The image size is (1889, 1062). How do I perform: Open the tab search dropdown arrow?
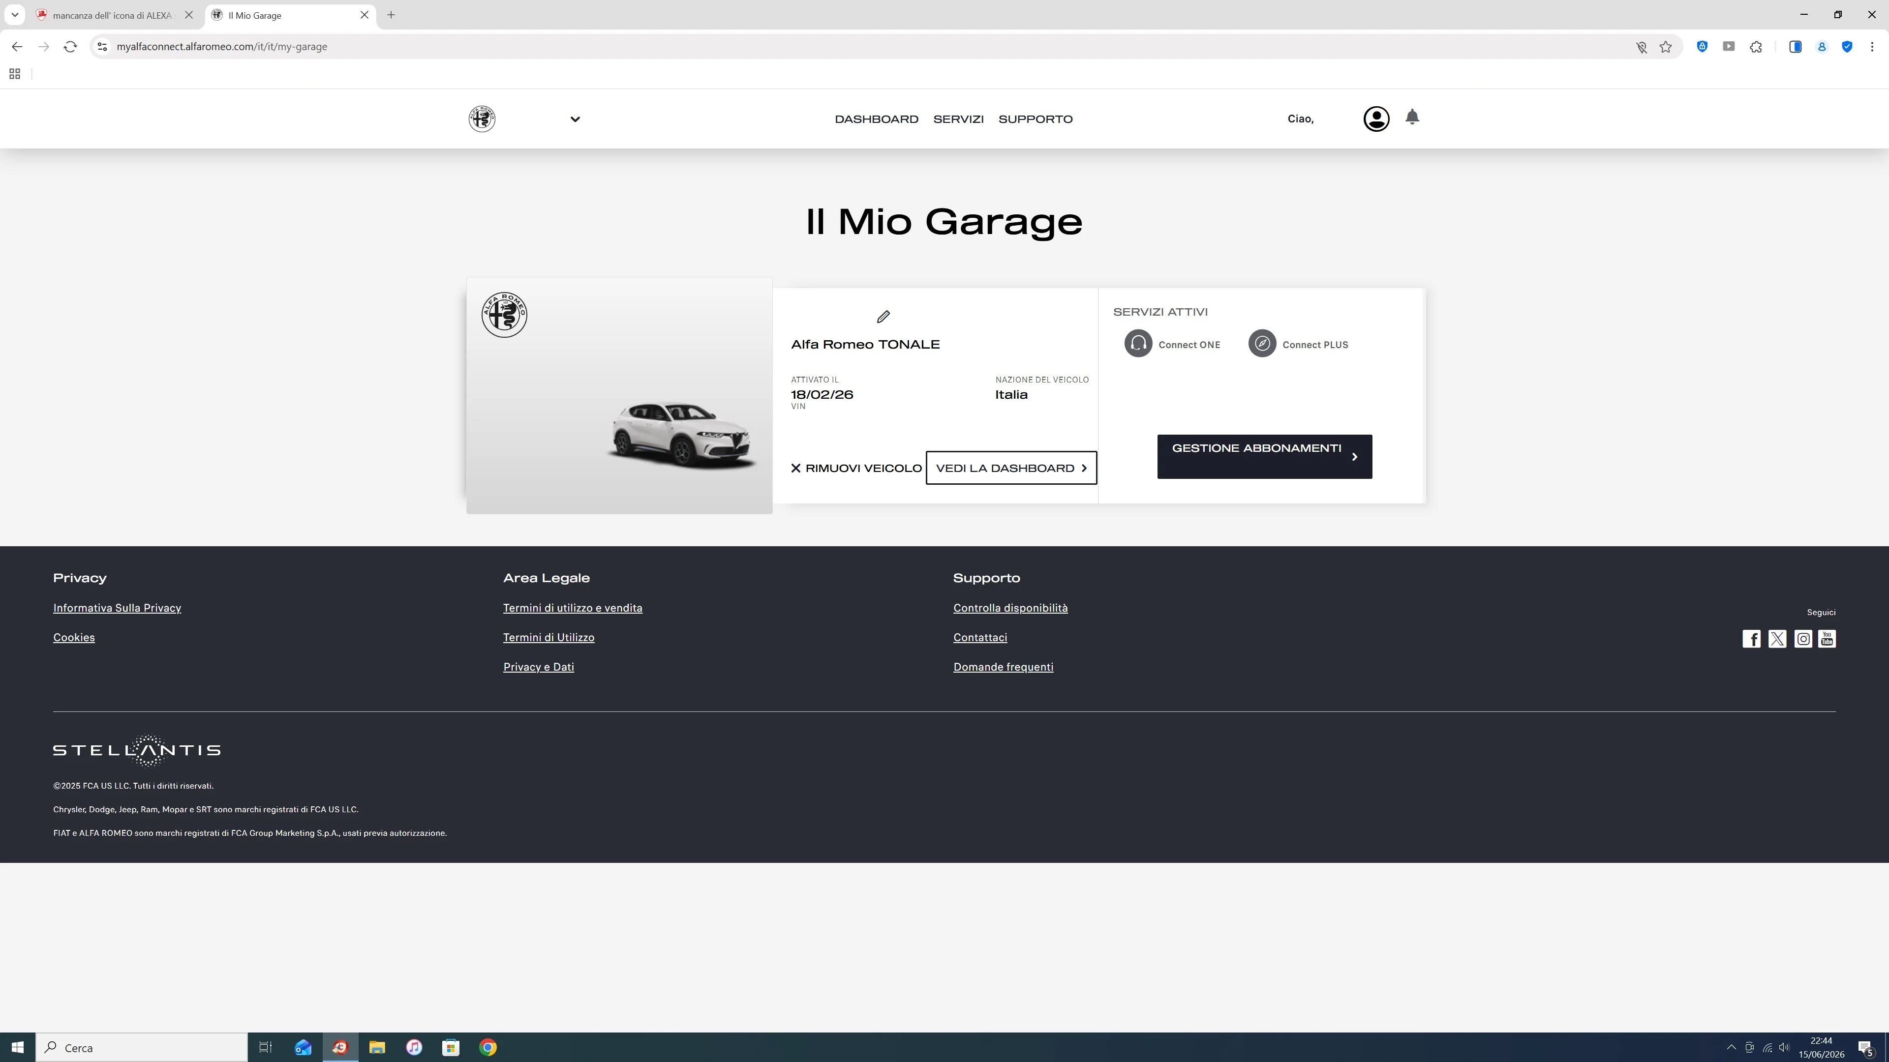pyautogui.click(x=15, y=15)
